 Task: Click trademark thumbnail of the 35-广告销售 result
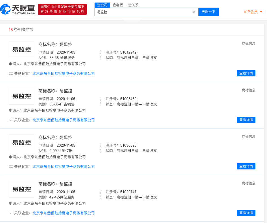pyautogui.click(x=21, y=96)
